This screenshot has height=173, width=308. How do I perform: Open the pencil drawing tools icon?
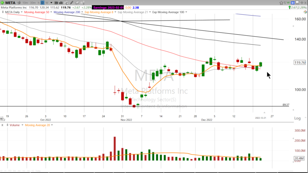[x=72, y=3]
